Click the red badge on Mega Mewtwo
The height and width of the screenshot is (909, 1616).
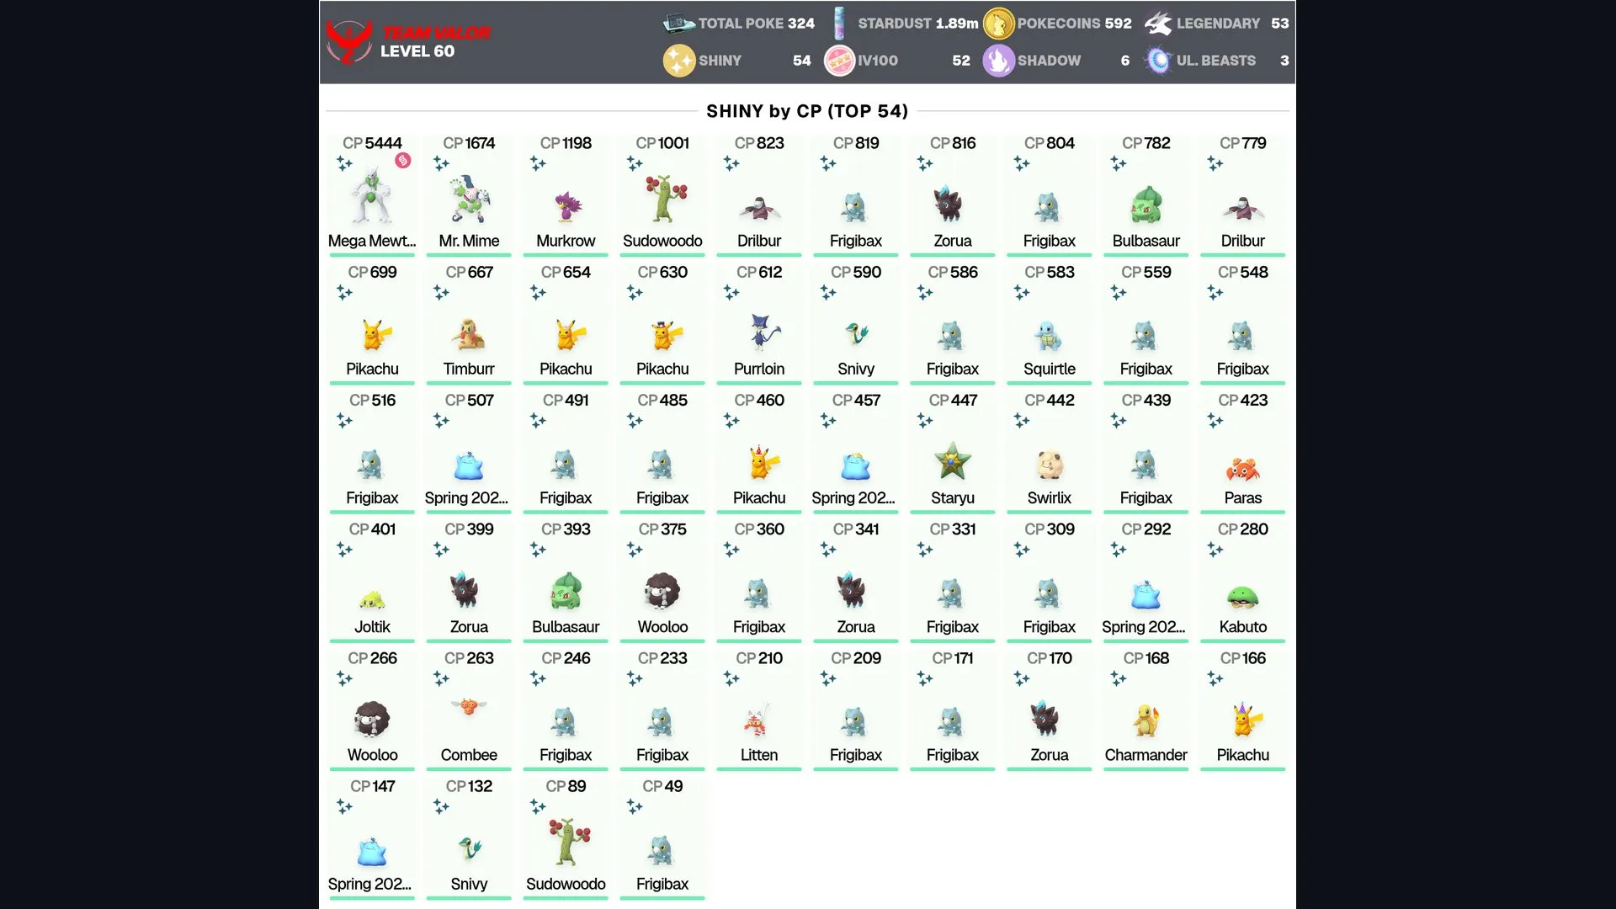[403, 161]
